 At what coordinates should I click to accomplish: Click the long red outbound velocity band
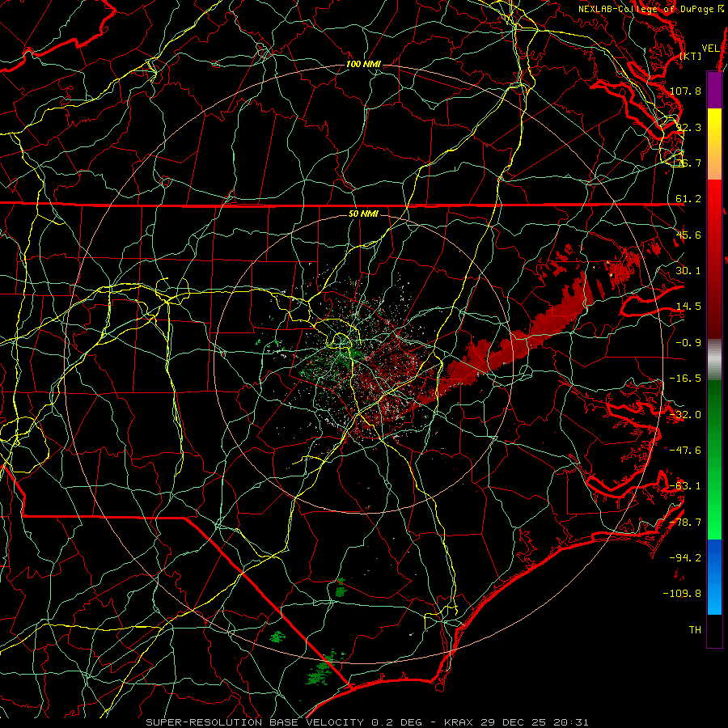point(510,346)
